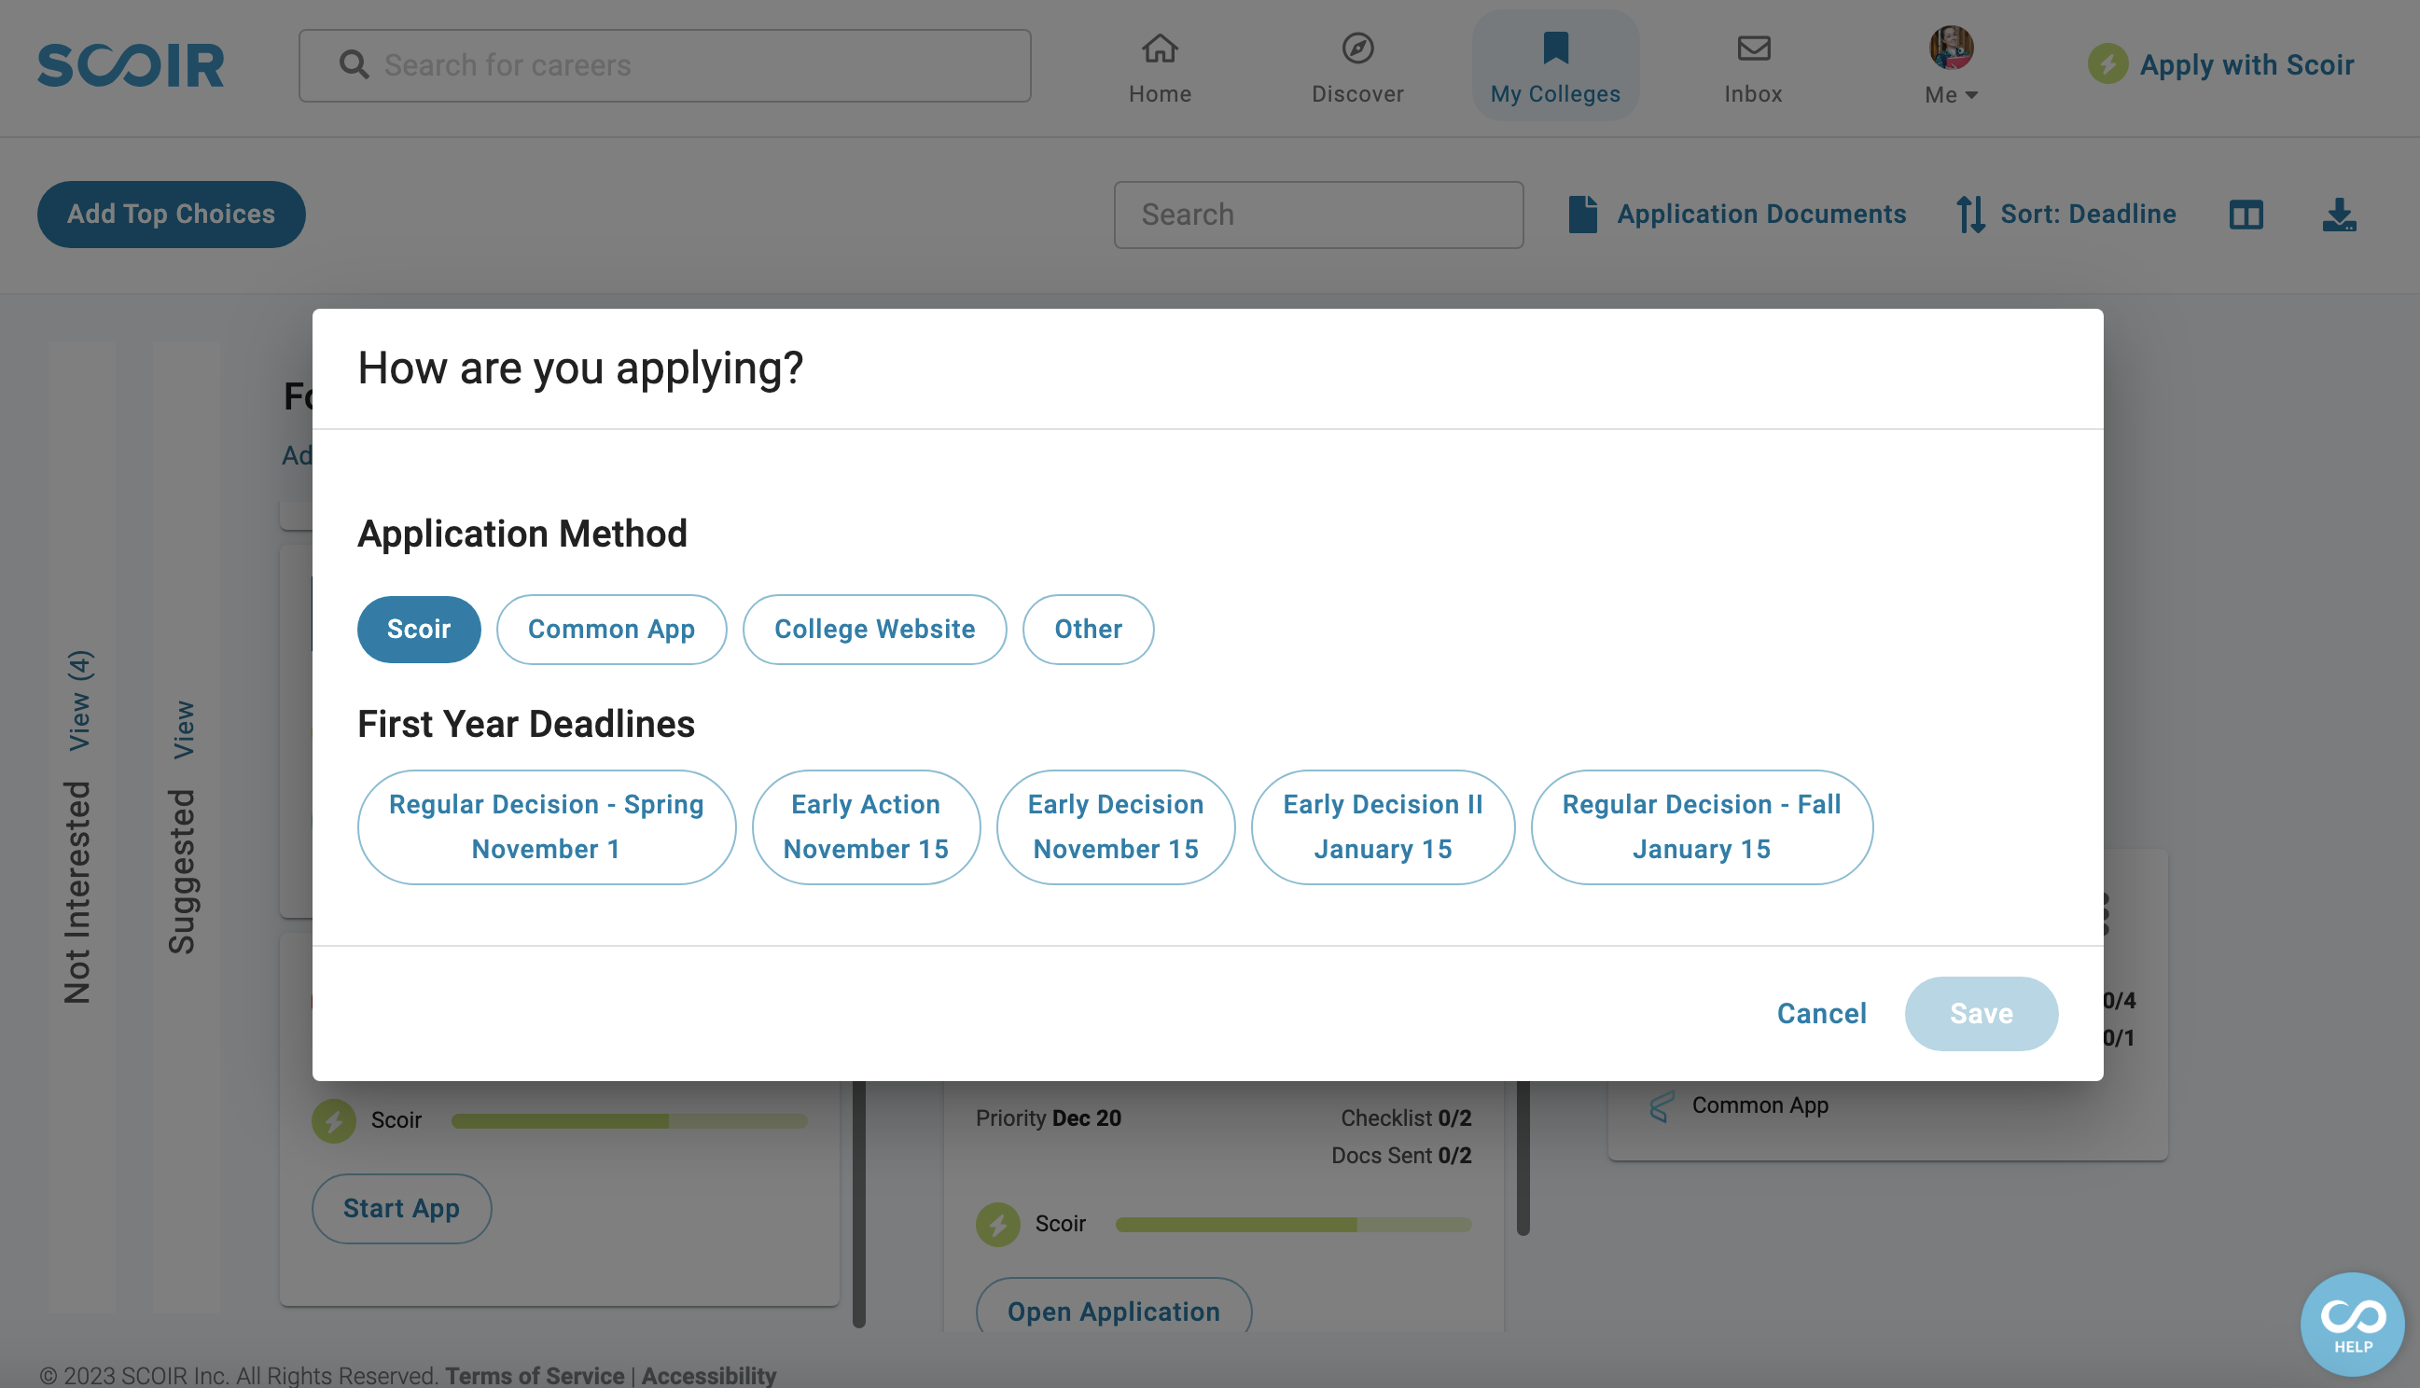
Task: Focus the Search for careers field
Action: 664,64
